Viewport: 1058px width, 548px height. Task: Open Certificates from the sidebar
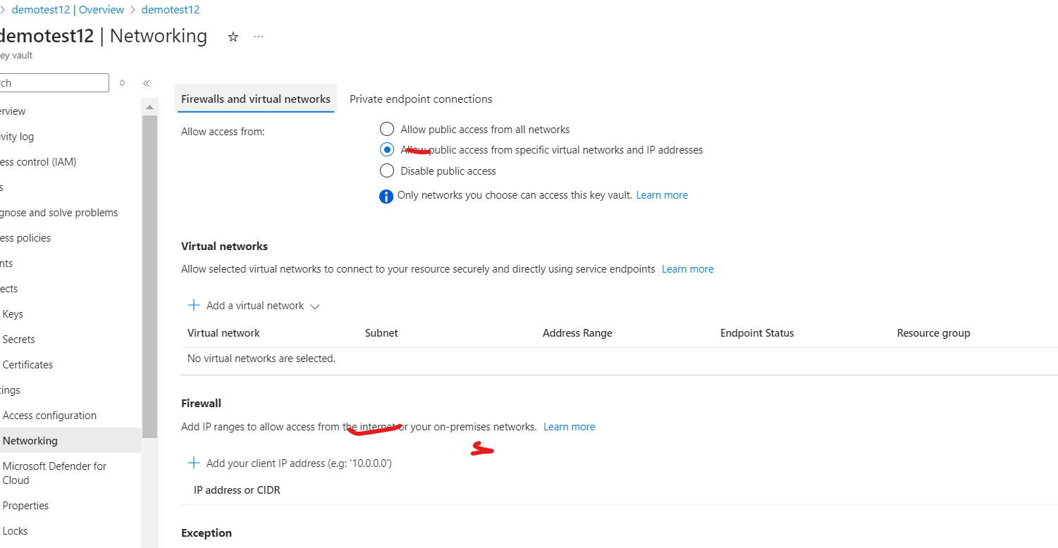[28, 364]
